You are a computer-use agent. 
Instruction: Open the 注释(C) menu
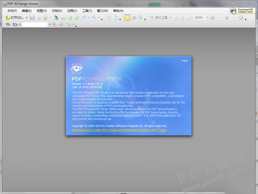[x=72, y=11]
